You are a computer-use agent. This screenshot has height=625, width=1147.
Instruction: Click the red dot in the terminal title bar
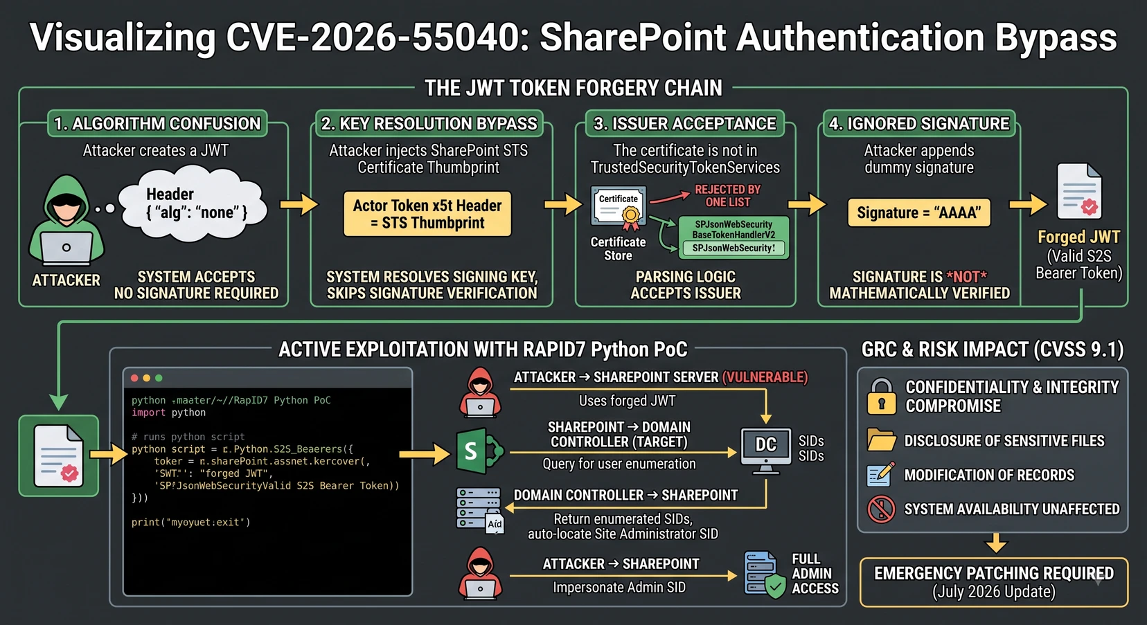click(134, 378)
